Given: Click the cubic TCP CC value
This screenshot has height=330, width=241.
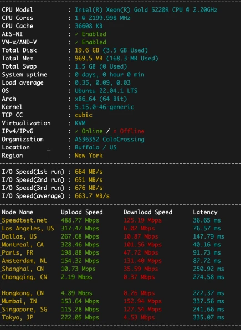Looking at the screenshot, I should [84, 115].
